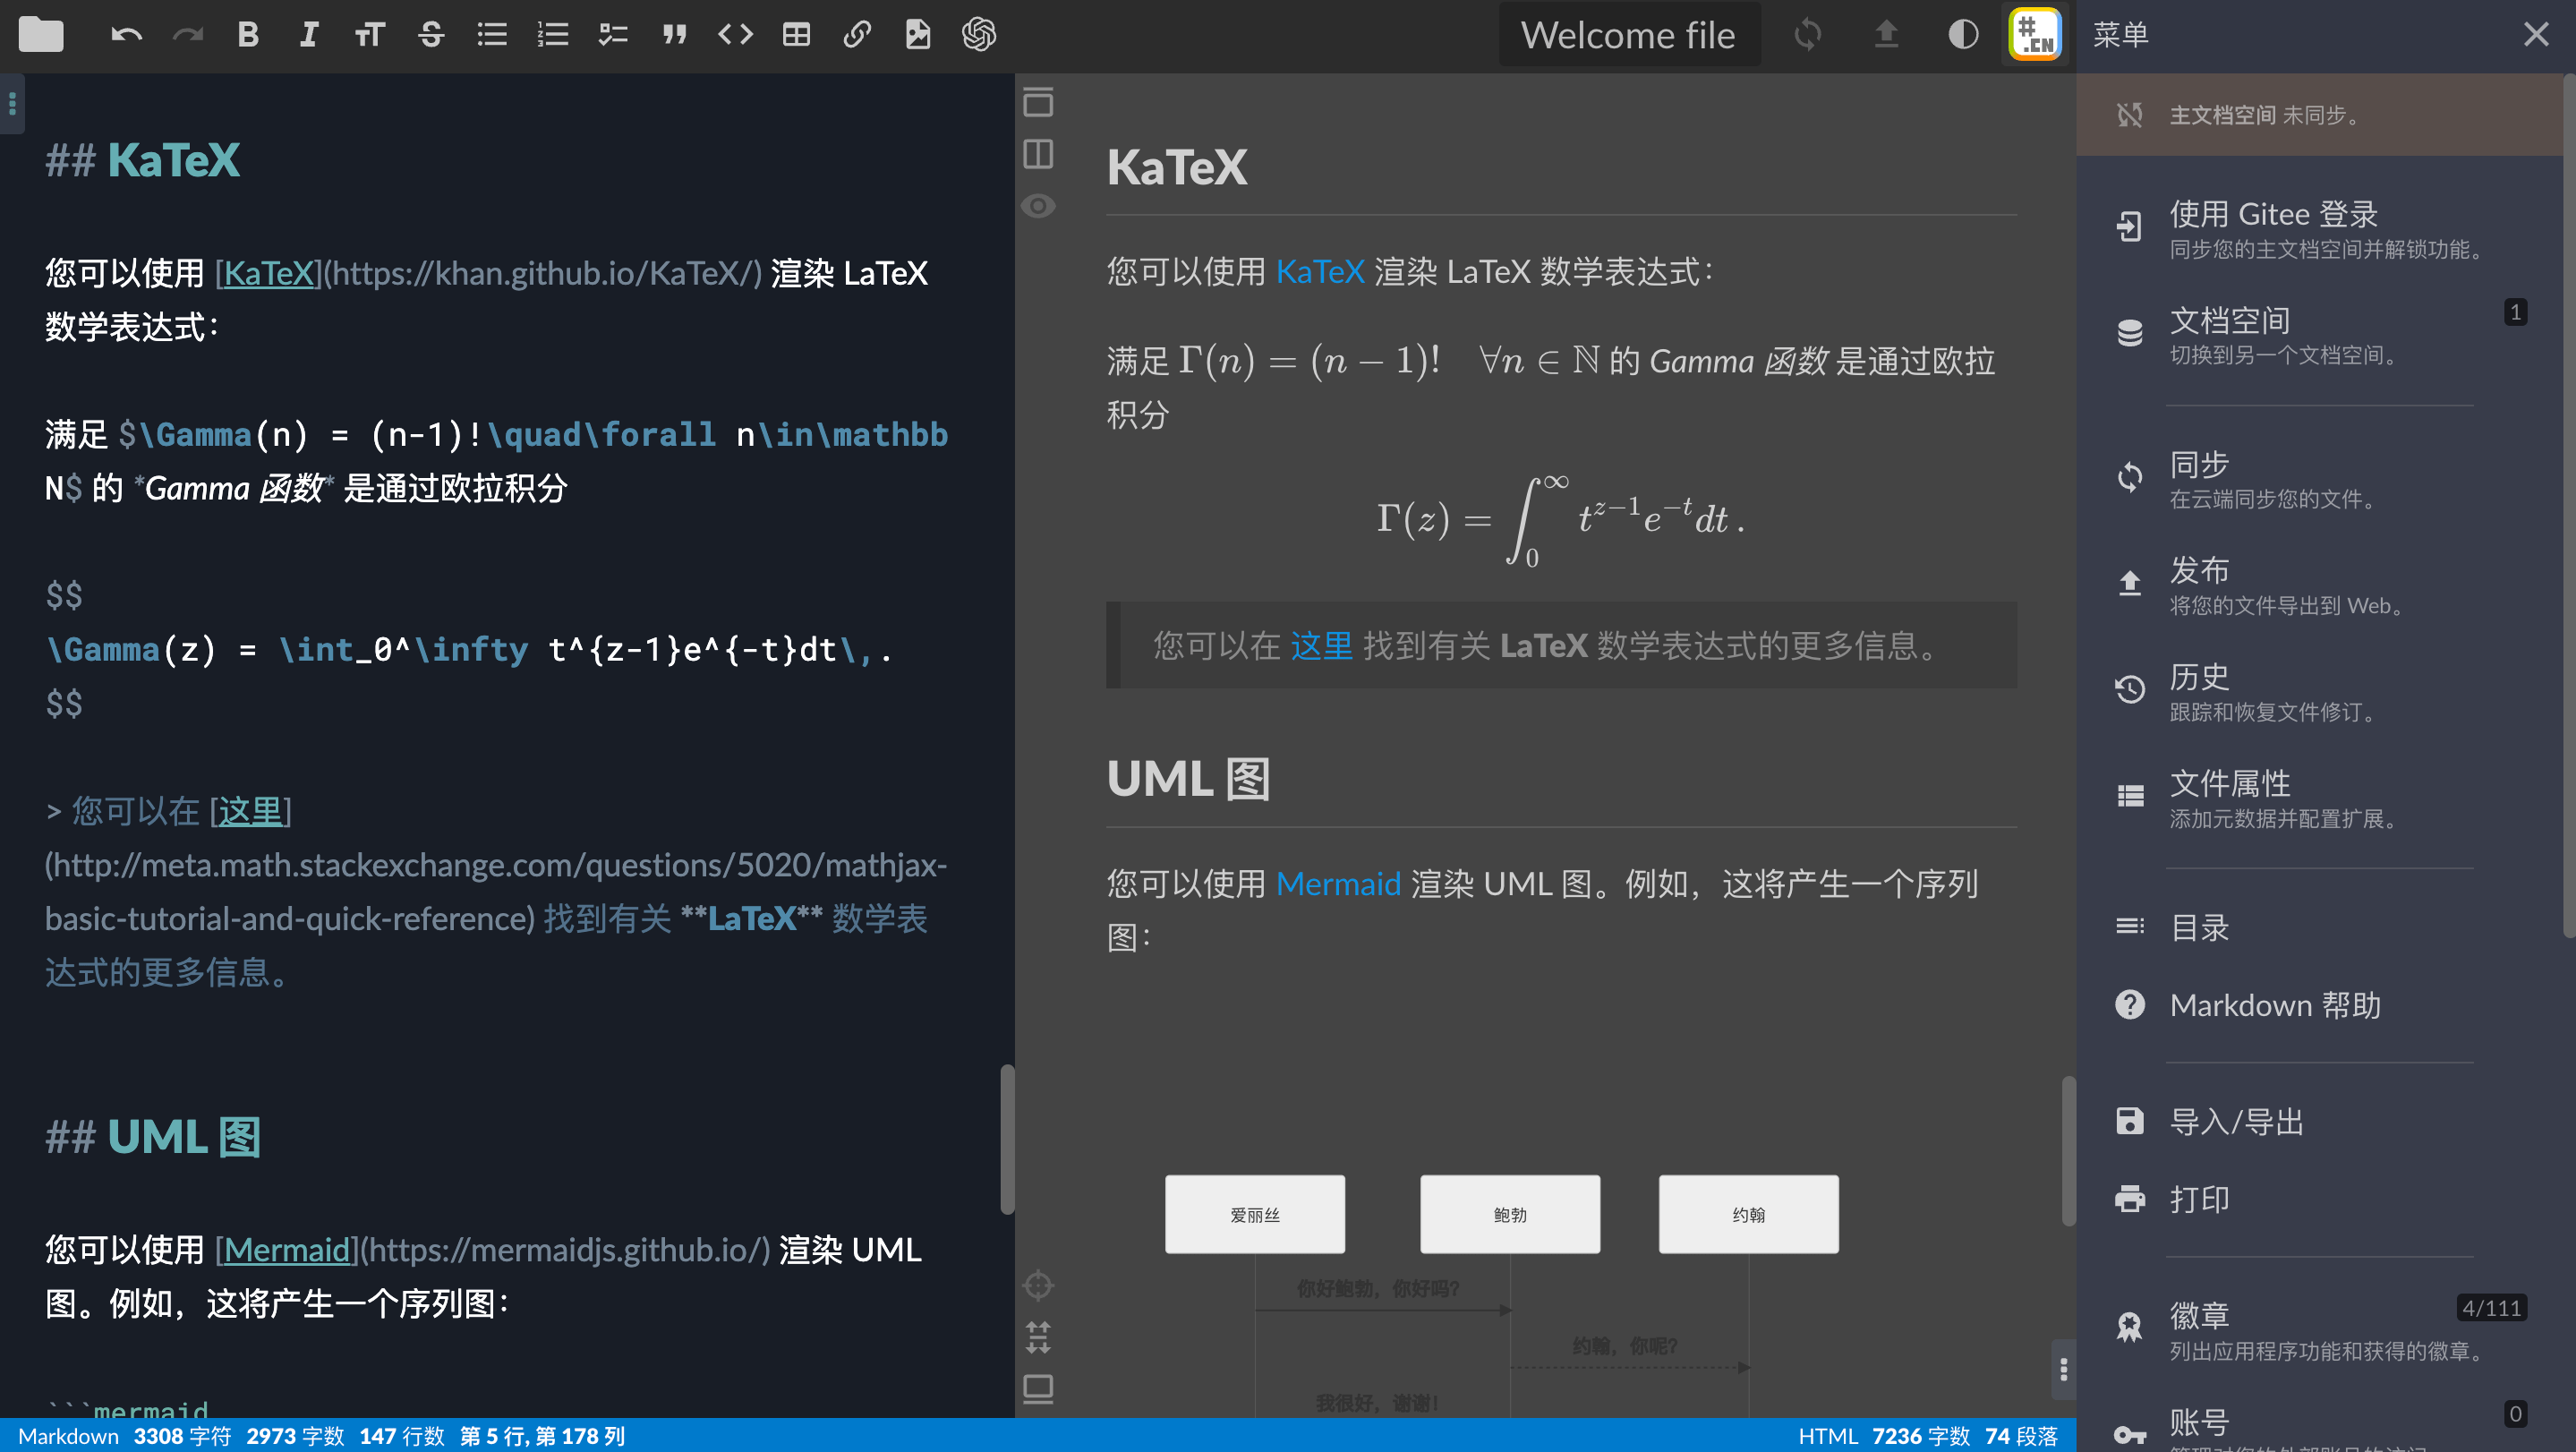Insert a blockquote
Viewport: 2576px width, 1452px height.
pos(675,35)
